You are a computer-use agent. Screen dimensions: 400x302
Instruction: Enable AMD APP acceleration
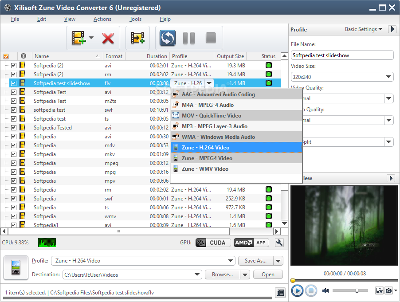[x=251, y=243]
